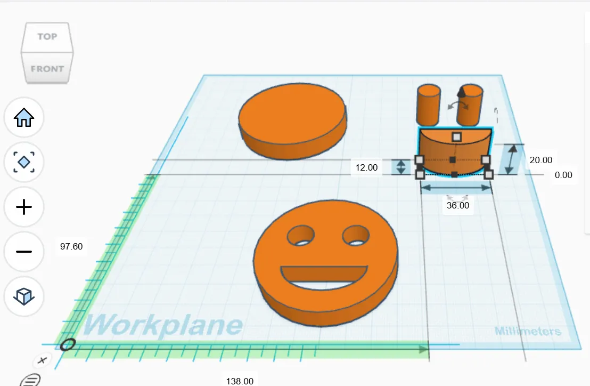Edit the 20.00 height dimension
This screenshot has width=590, height=386.
[541, 159]
